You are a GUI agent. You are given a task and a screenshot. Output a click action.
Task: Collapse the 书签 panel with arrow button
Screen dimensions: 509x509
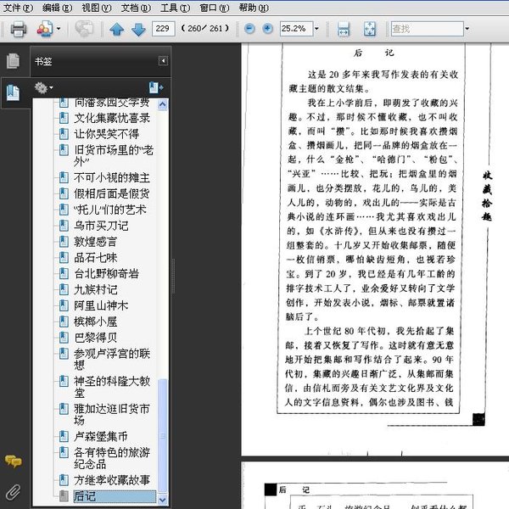163,61
